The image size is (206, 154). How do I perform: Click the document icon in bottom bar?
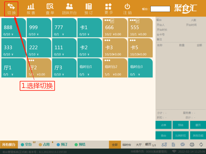coord(173,145)
